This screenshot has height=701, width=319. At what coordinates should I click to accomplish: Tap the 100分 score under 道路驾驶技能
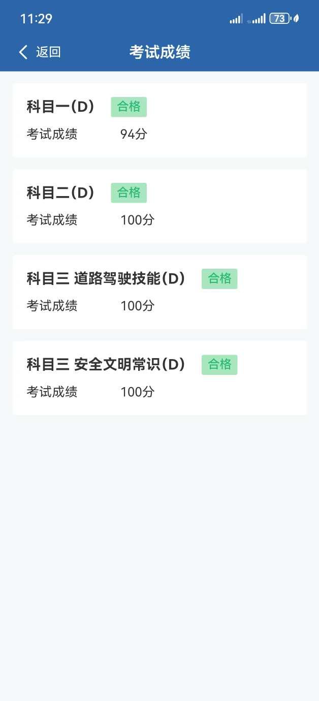137,306
